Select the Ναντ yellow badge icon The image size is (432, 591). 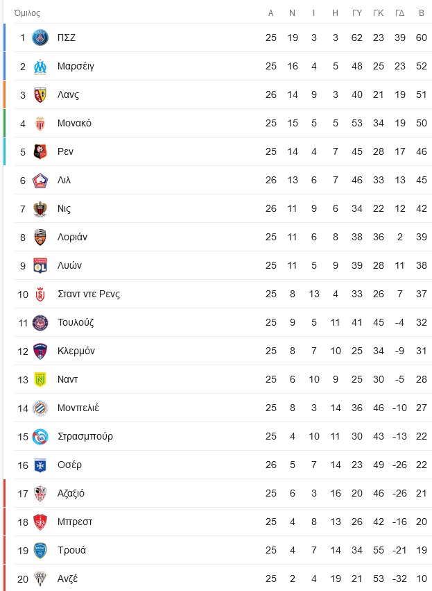tap(40, 380)
